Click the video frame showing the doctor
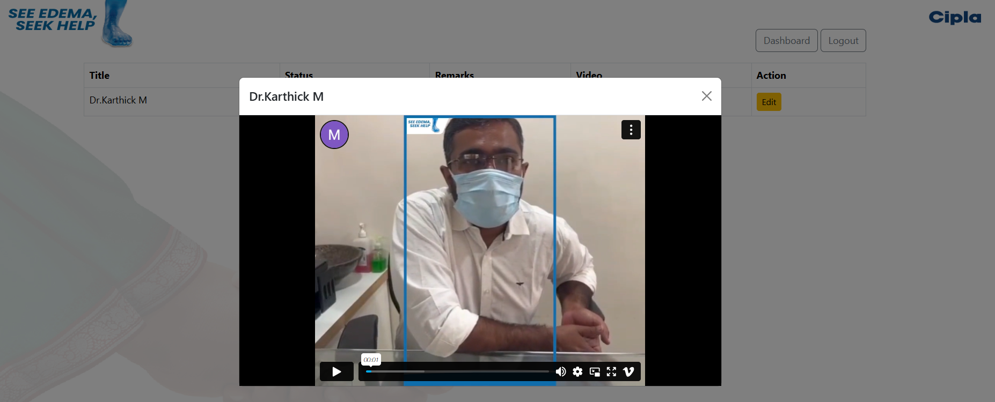The image size is (995, 402). (480, 241)
